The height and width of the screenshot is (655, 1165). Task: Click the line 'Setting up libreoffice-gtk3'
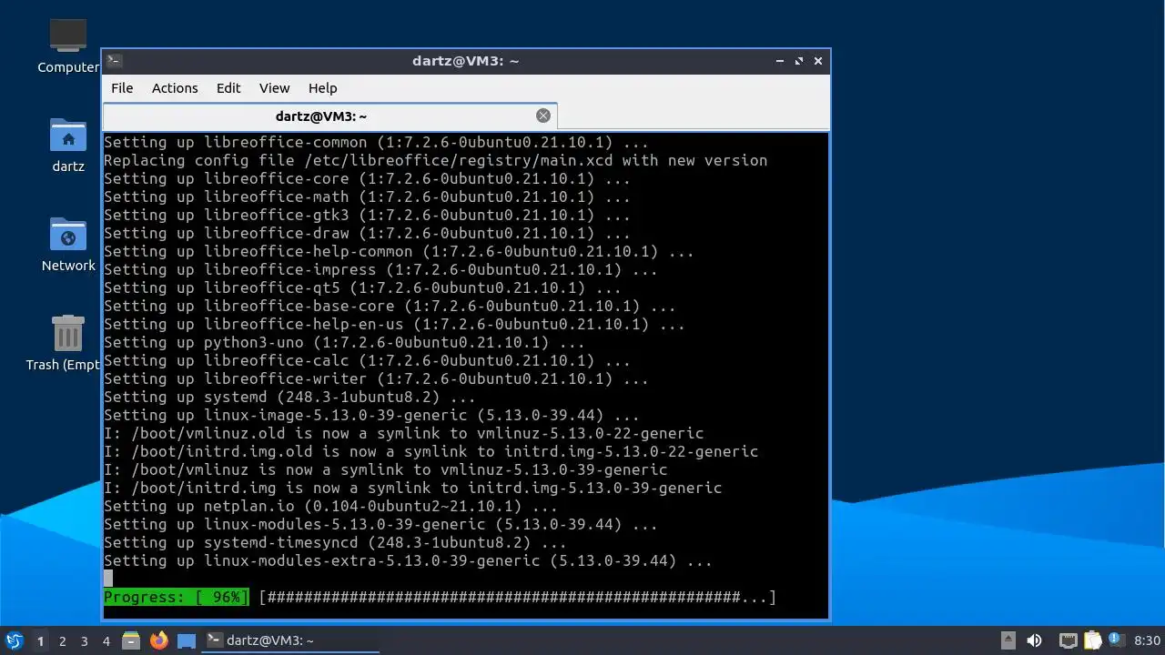click(x=367, y=216)
